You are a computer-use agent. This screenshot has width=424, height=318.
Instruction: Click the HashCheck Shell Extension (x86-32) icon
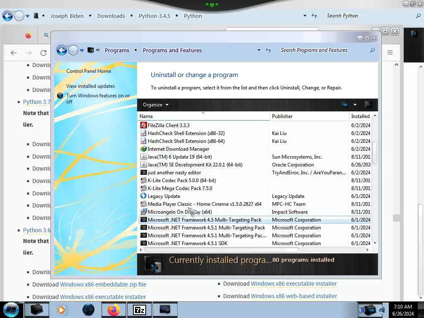(143, 133)
